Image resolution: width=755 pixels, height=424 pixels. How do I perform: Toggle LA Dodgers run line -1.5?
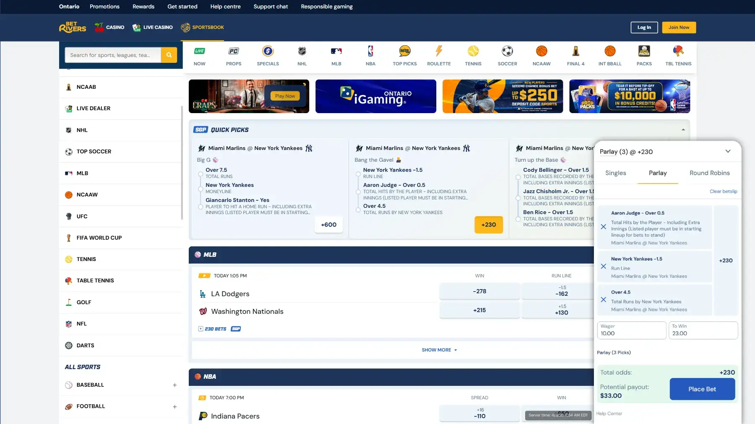click(558, 291)
